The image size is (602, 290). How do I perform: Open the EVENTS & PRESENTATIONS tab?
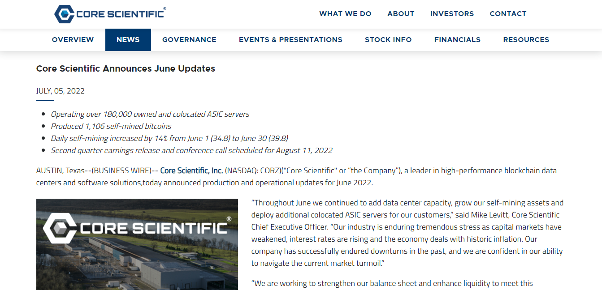click(x=290, y=40)
